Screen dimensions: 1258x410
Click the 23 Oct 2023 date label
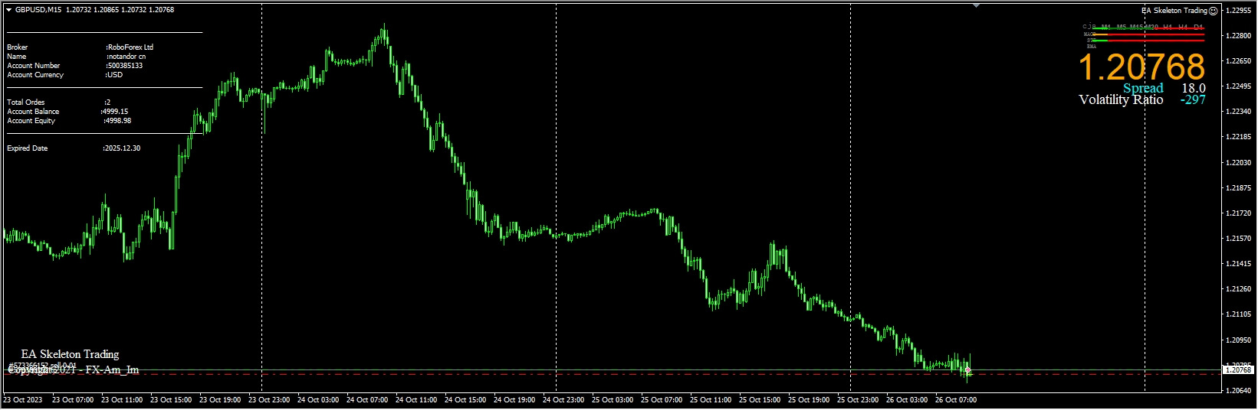coord(23,400)
